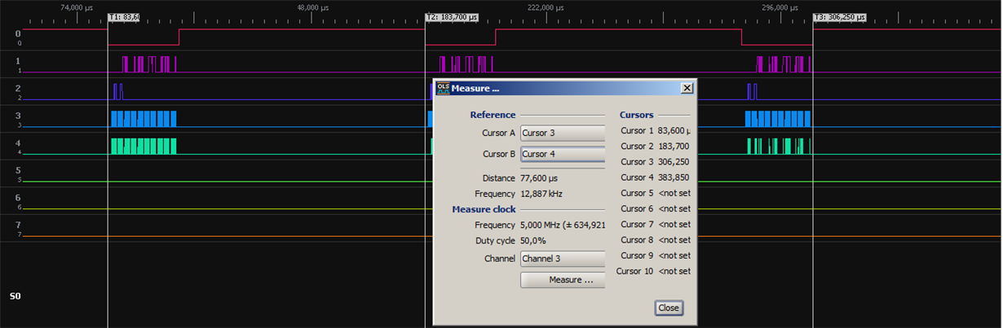Click the T3: 306,250 µs cursor flag

[840, 17]
